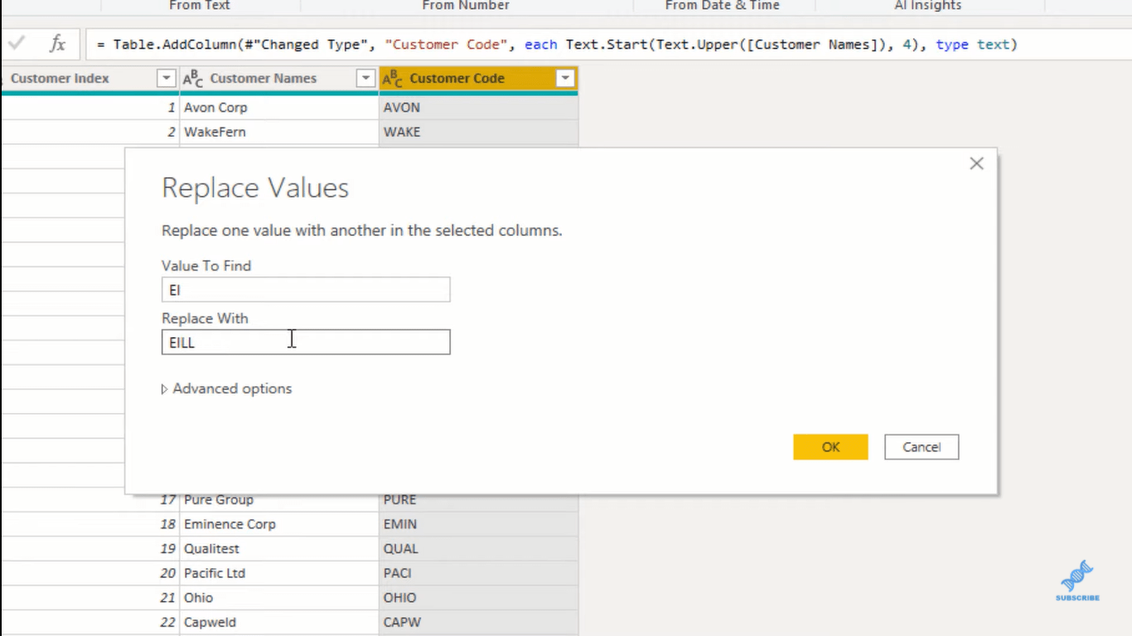The height and width of the screenshot is (636, 1132).
Task: Click the ABC type icon of Customer Code
Action: pyautogui.click(x=392, y=79)
